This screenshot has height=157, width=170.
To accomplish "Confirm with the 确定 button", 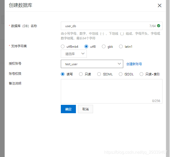I will coord(68,109).
